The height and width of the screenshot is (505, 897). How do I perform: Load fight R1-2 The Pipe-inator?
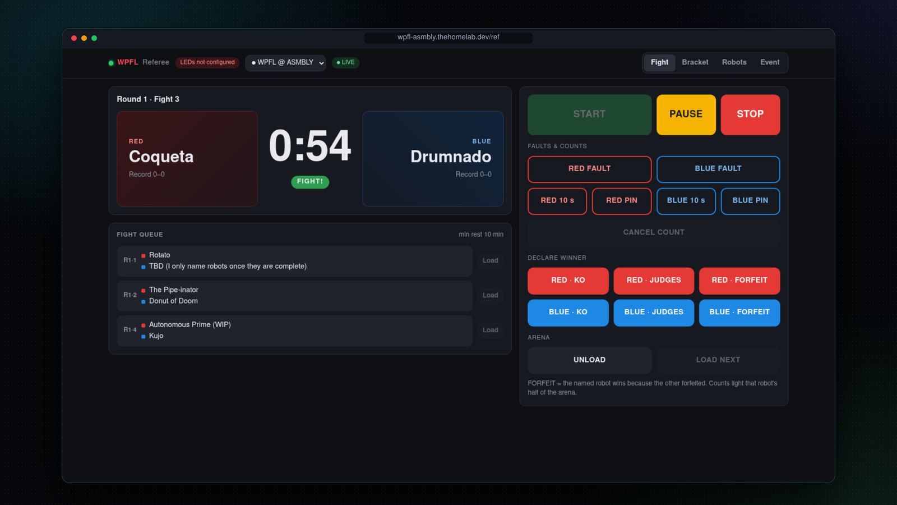tap(490, 296)
